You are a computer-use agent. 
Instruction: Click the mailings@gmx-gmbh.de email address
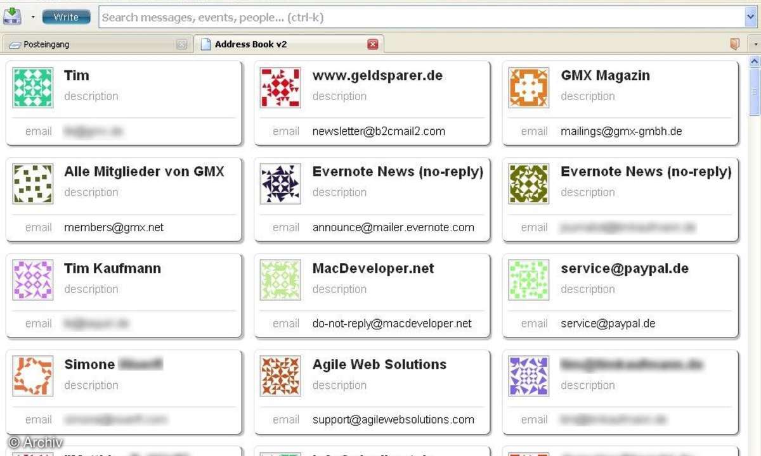coord(621,131)
